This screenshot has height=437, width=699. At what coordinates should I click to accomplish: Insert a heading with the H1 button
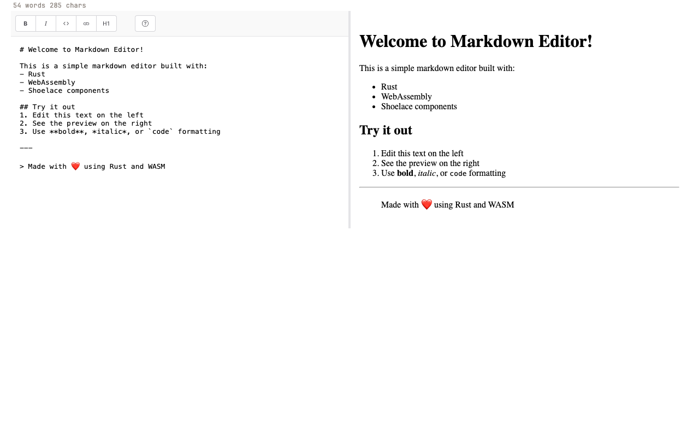[106, 23]
